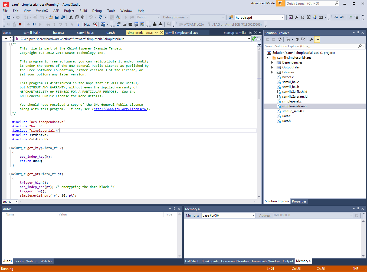Click the split editor icon above the scrollbar
This screenshot has width=367, height=272.
click(x=259, y=44)
